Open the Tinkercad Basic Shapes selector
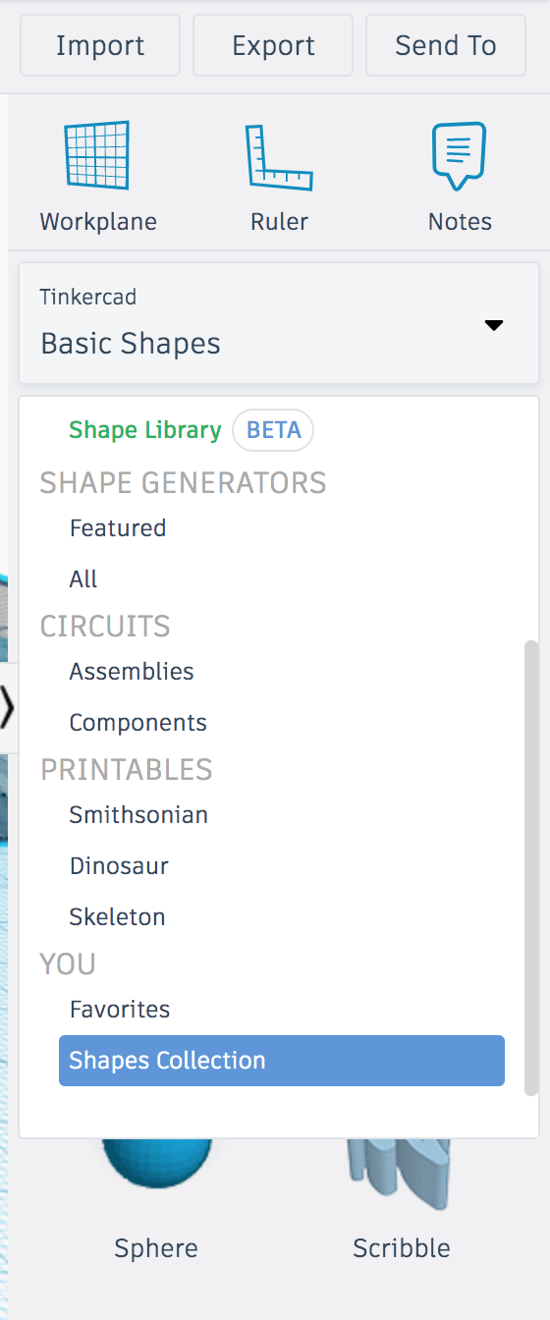The width and height of the screenshot is (550, 1320). [279, 323]
